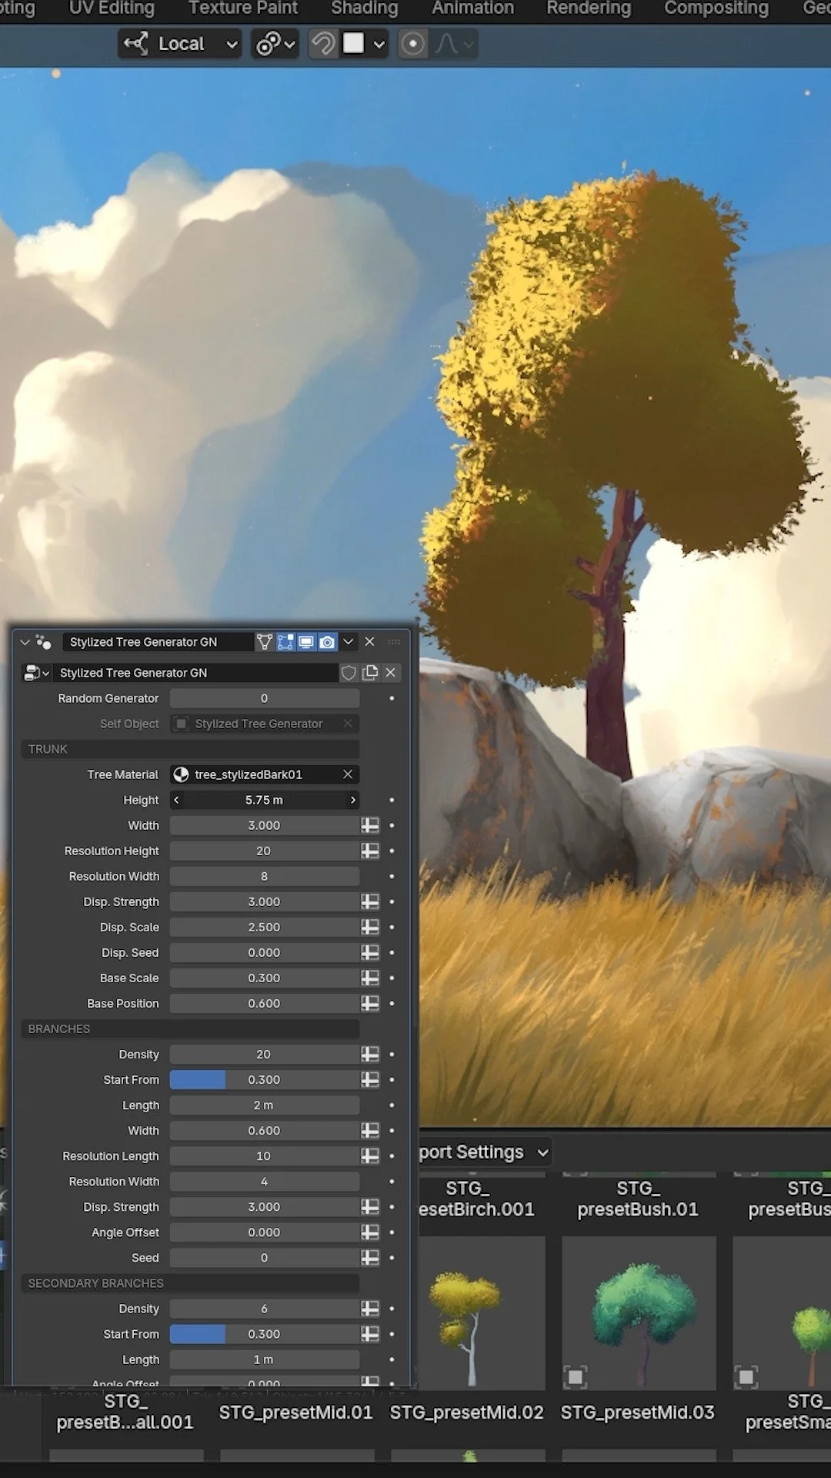Toggle attribute input for Branches Seed
Viewport: 831px width, 1478px height.
(x=370, y=1257)
